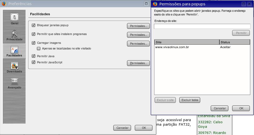Viewport: 254px width, 135px height.
Task: Open Permissões for site program installs
Action: click(138, 35)
